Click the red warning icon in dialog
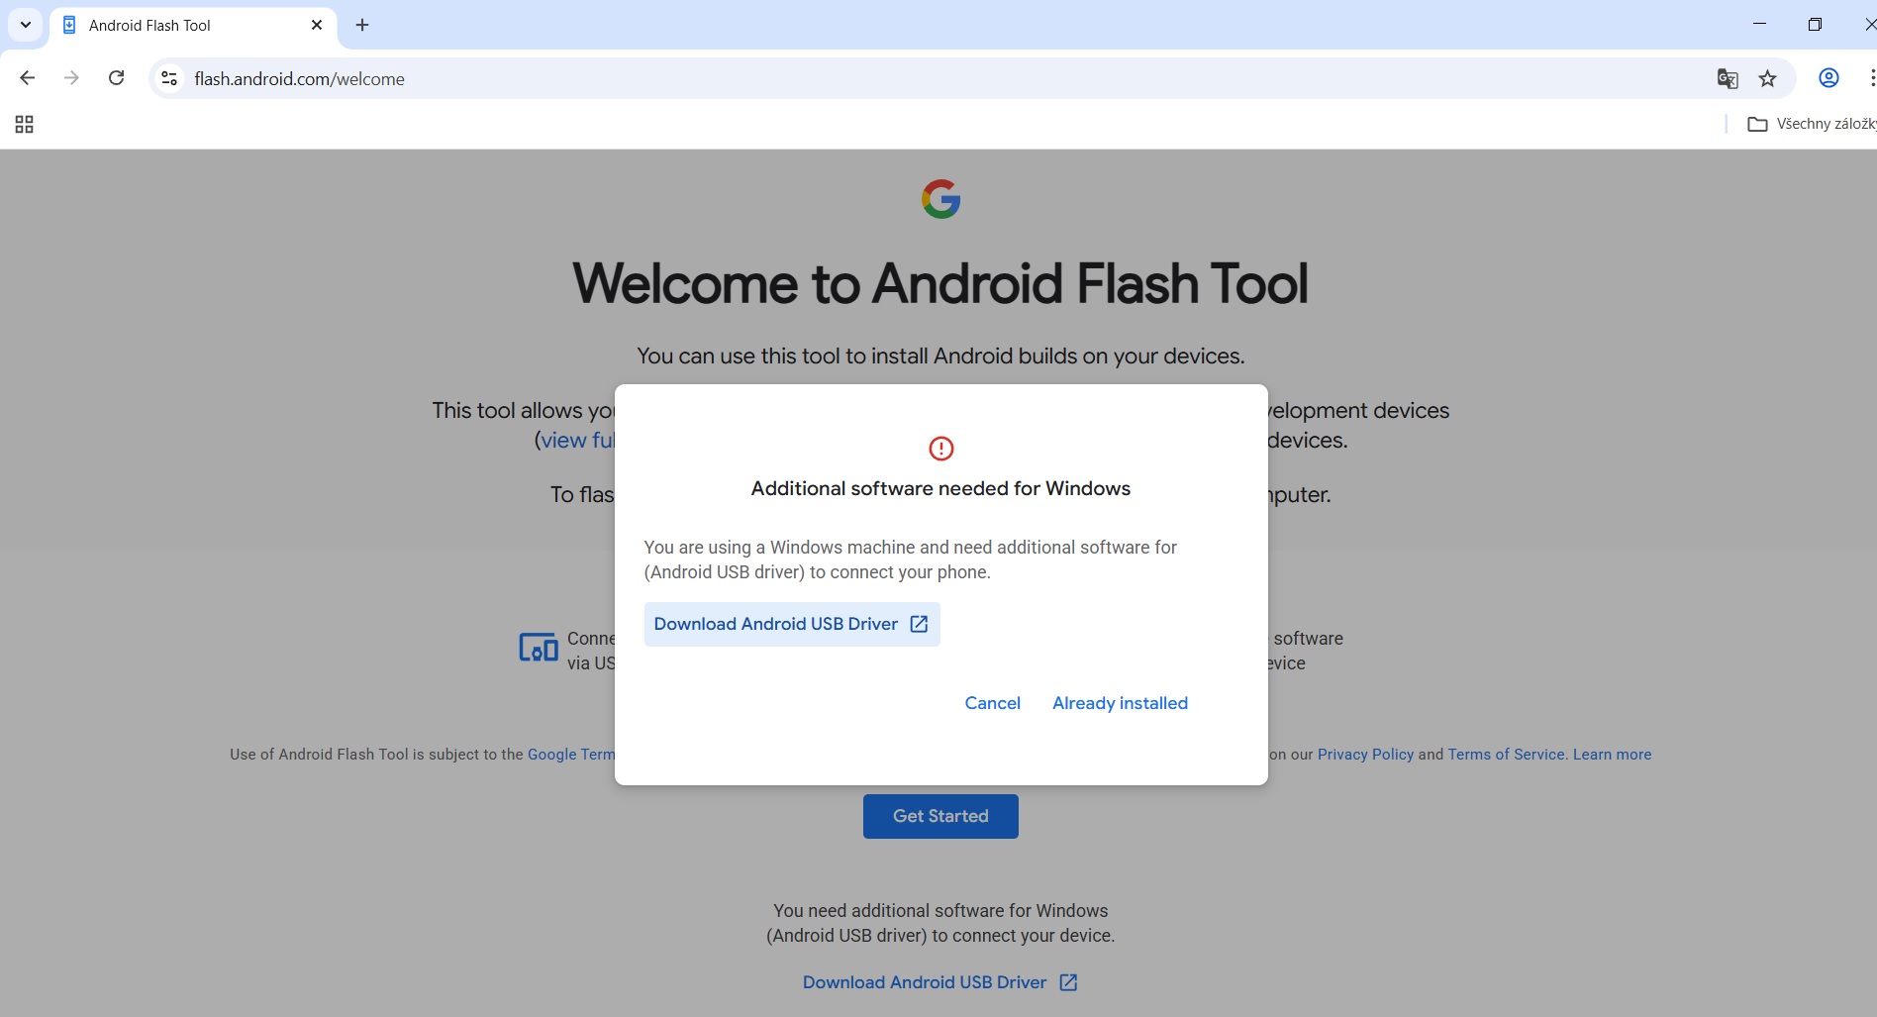 (x=940, y=449)
